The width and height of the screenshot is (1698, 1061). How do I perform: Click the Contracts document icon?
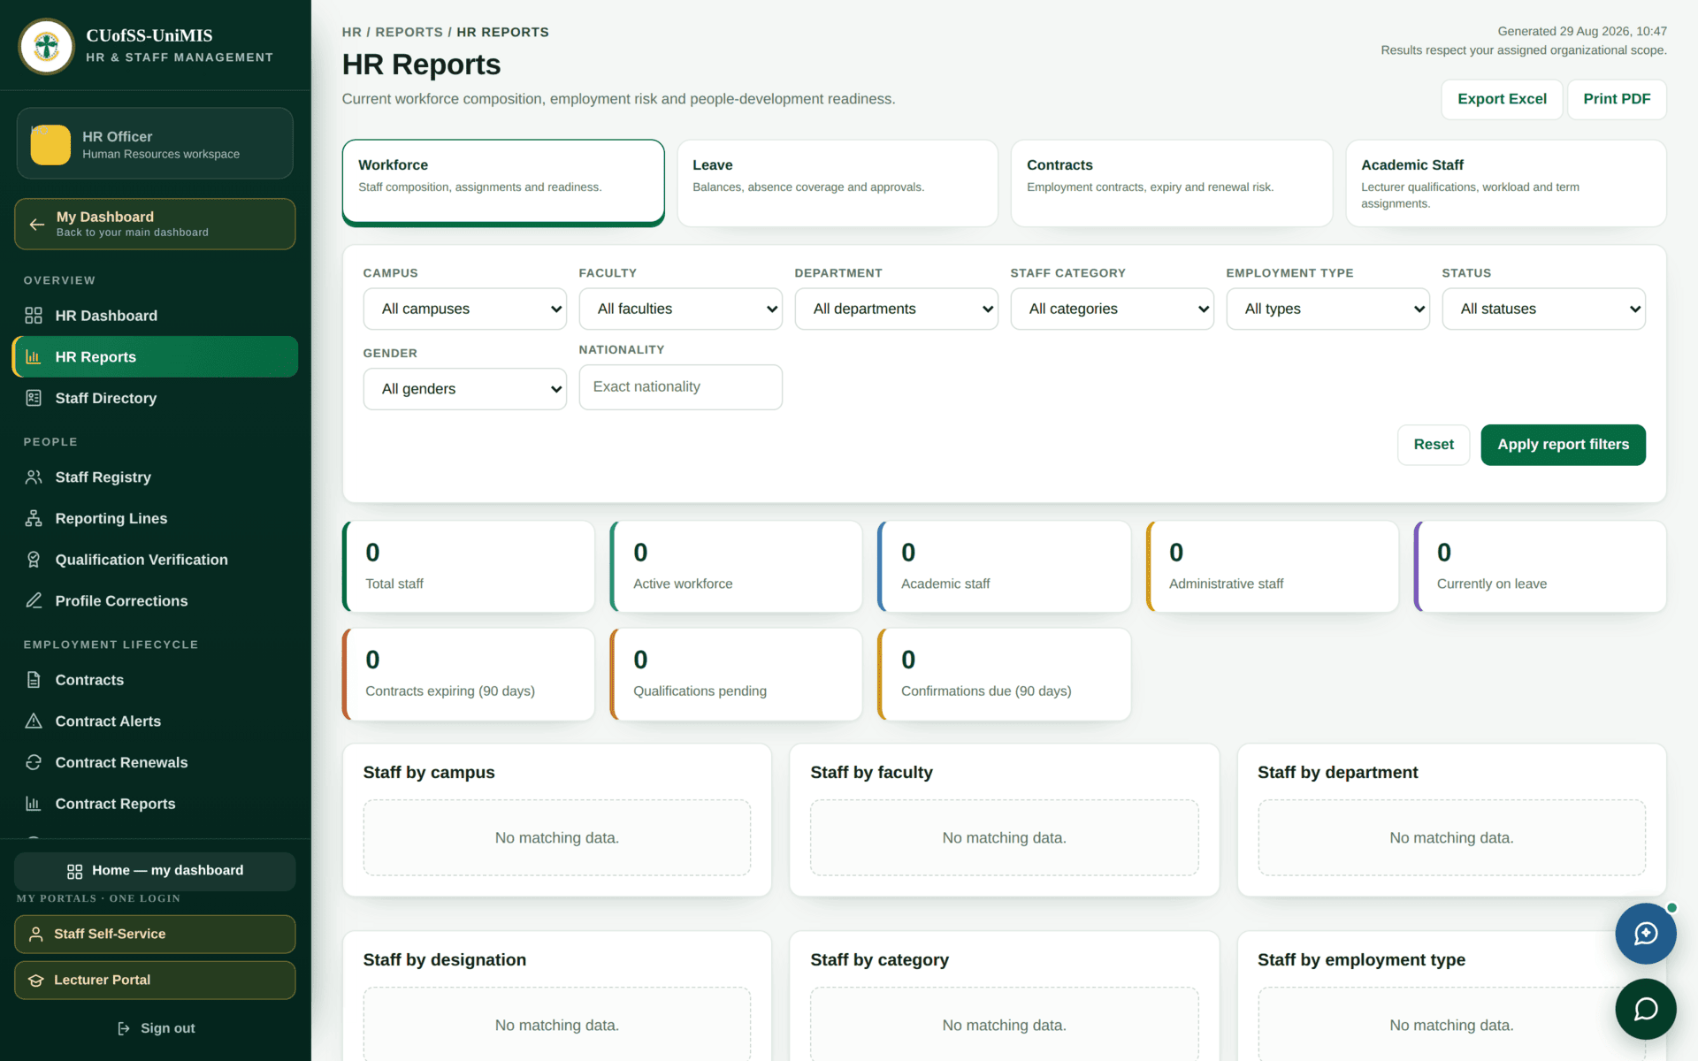tap(34, 680)
